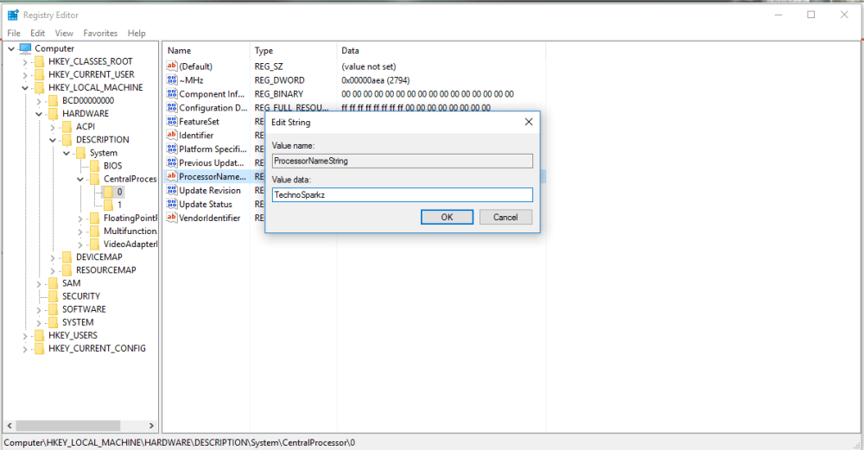Screen dimensions: 864x450
Task: Click the HKEY_CLASSES_ROOT folder icon
Action: (40, 61)
